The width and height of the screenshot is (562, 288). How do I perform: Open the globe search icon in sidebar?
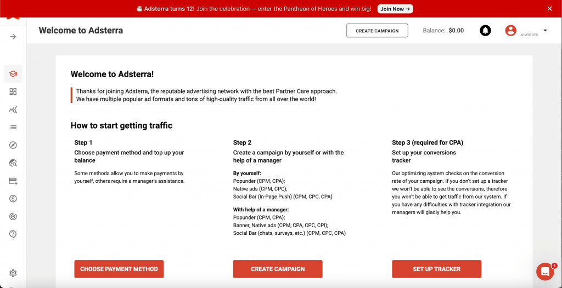point(13,163)
